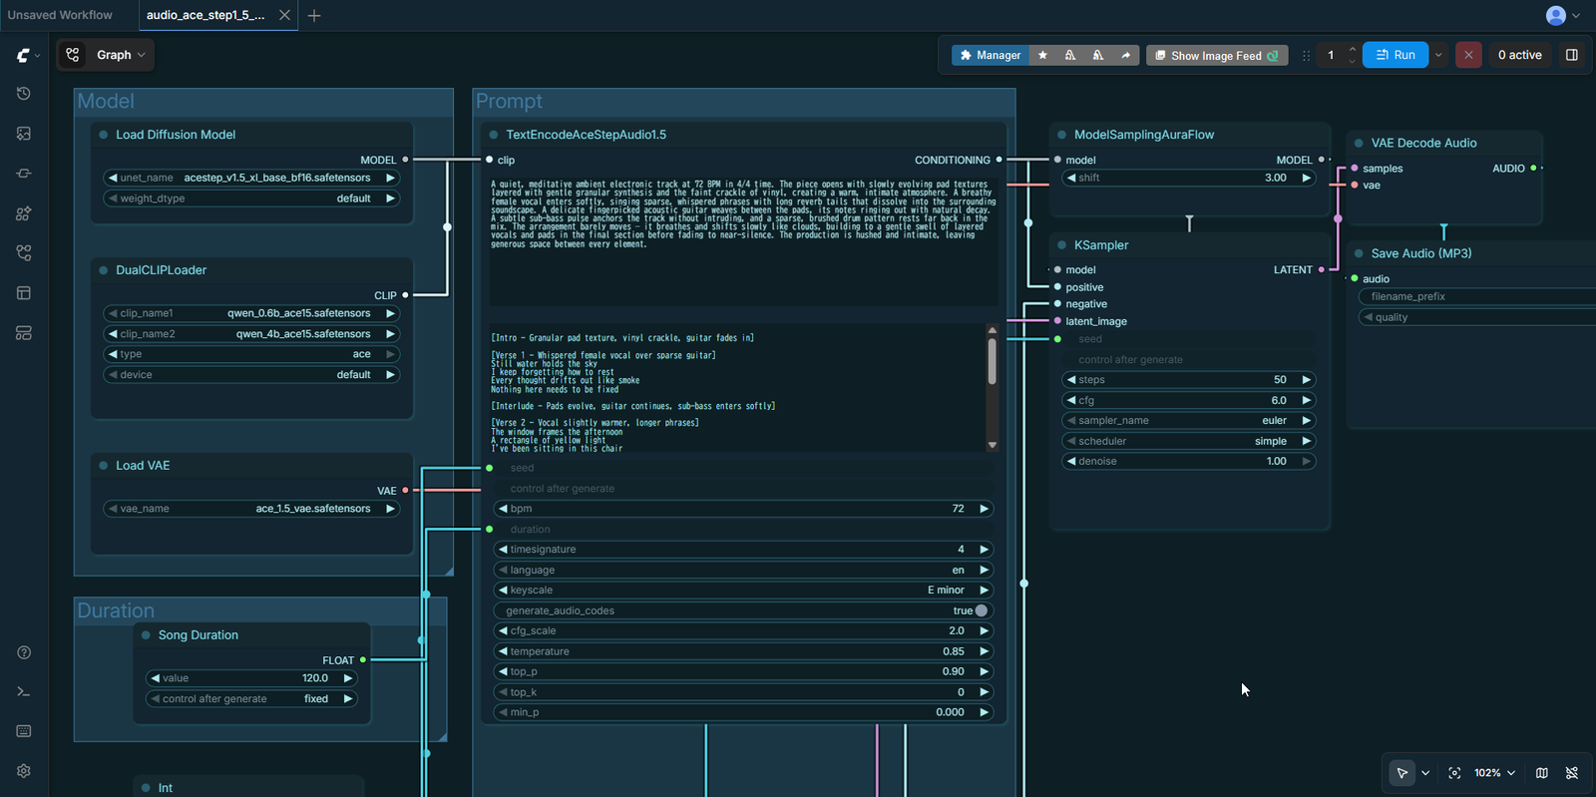The image size is (1596, 797).
Task: Click the second tree icon before share arrow
Action: click(x=1098, y=55)
